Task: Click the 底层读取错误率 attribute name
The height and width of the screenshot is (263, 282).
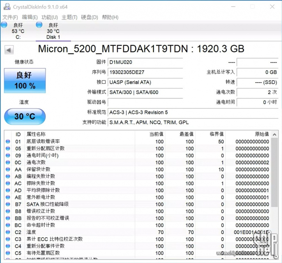Action: (43, 141)
